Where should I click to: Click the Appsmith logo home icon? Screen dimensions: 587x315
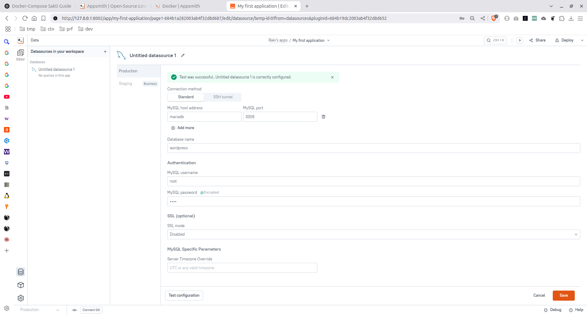tap(20, 40)
